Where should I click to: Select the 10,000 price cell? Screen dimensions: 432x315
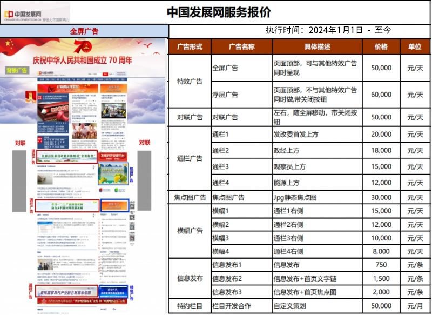[381, 238]
